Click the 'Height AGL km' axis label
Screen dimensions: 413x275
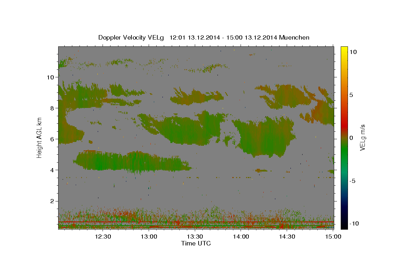(40, 137)
